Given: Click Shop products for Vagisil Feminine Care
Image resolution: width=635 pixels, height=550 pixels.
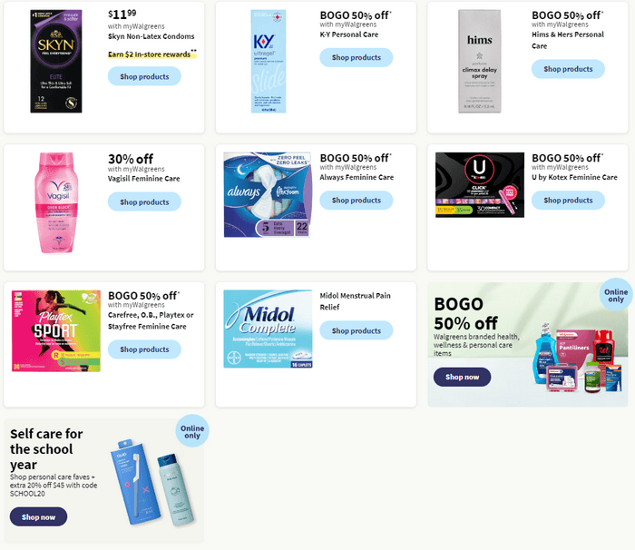Looking at the screenshot, I should pos(144,201).
